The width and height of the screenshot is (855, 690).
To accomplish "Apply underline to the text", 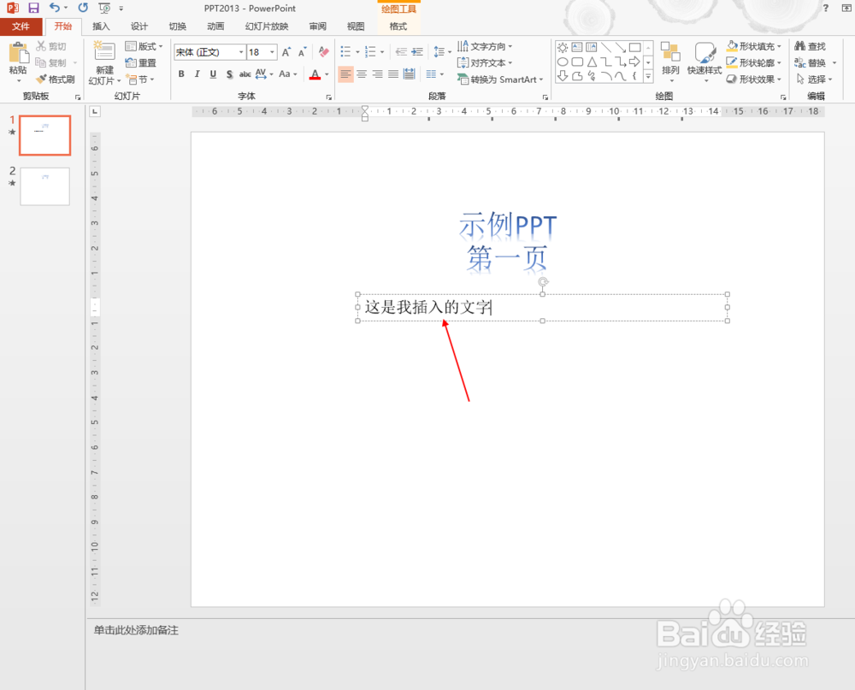I will 212,74.
